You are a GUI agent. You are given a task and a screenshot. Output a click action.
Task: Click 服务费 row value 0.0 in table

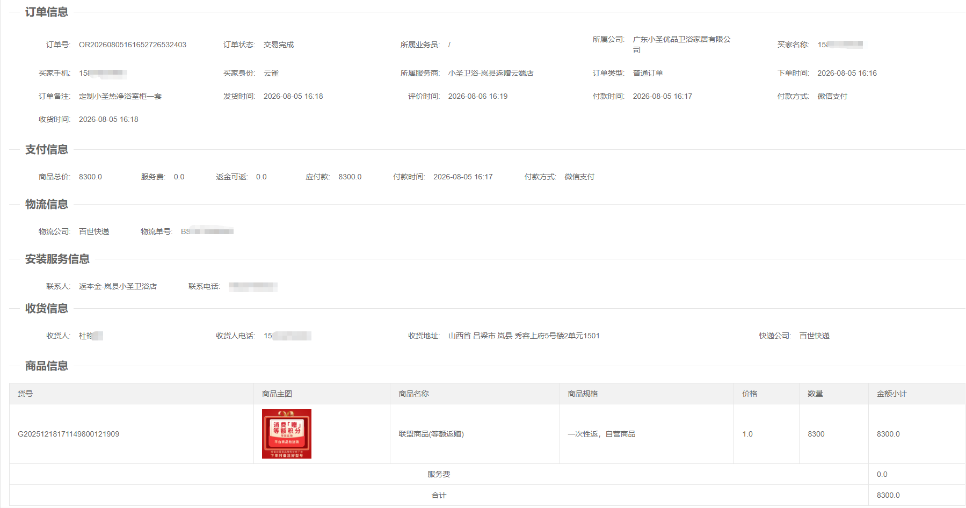(882, 474)
